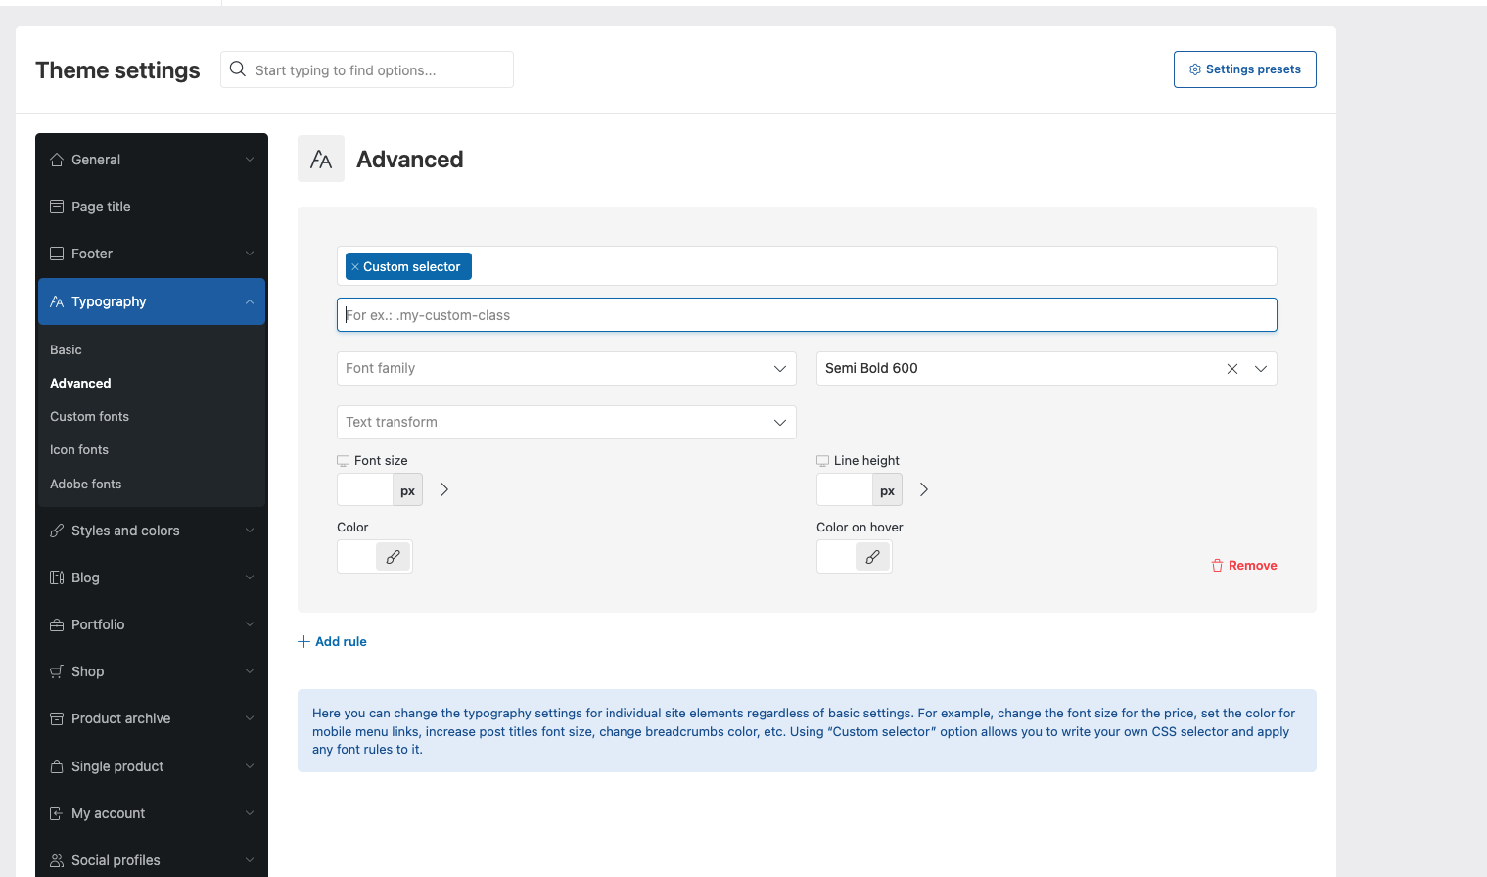
Task: Click Add rule link
Action: click(x=332, y=642)
